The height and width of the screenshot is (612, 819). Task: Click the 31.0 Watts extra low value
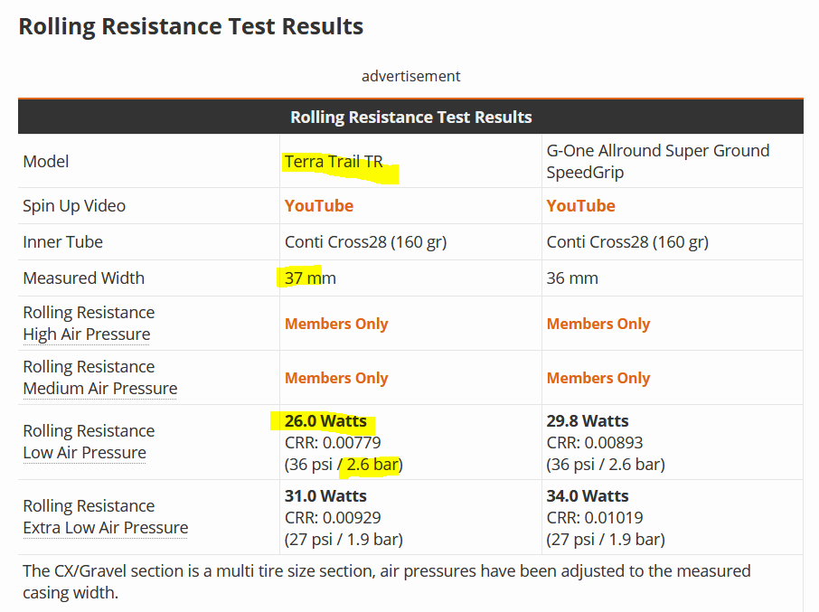[x=325, y=496]
